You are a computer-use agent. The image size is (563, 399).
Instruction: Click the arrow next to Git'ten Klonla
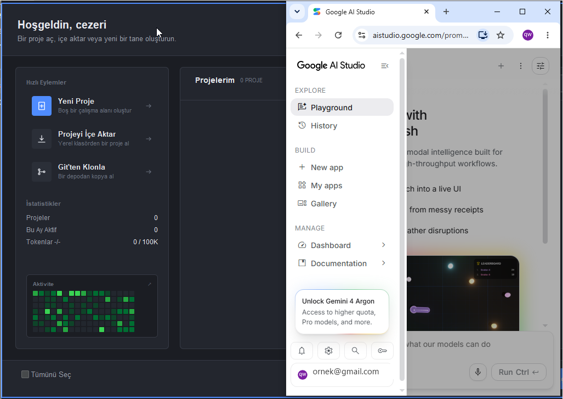click(149, 172)
